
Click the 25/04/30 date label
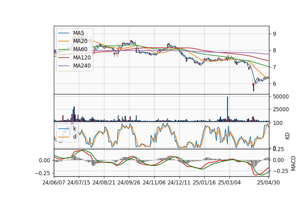pyautogui.click(x=268, y=183)
